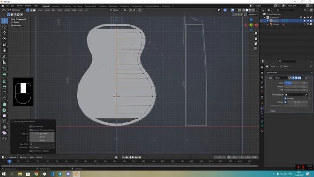Open outliner filter dropdown

(x=306, y=10)
